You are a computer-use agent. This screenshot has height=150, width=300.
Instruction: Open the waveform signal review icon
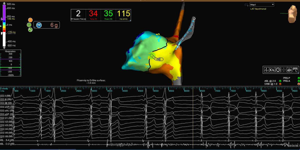click(x=289, y=70)
